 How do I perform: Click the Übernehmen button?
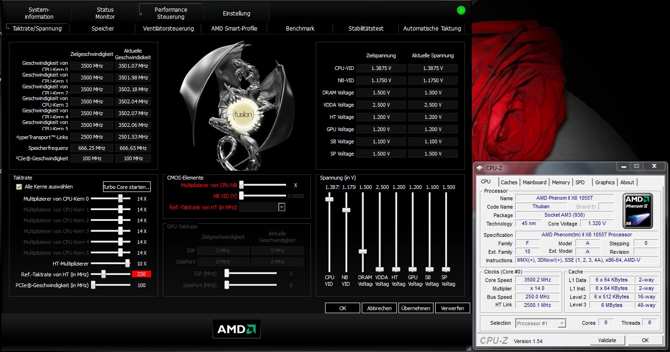[416, 308]
